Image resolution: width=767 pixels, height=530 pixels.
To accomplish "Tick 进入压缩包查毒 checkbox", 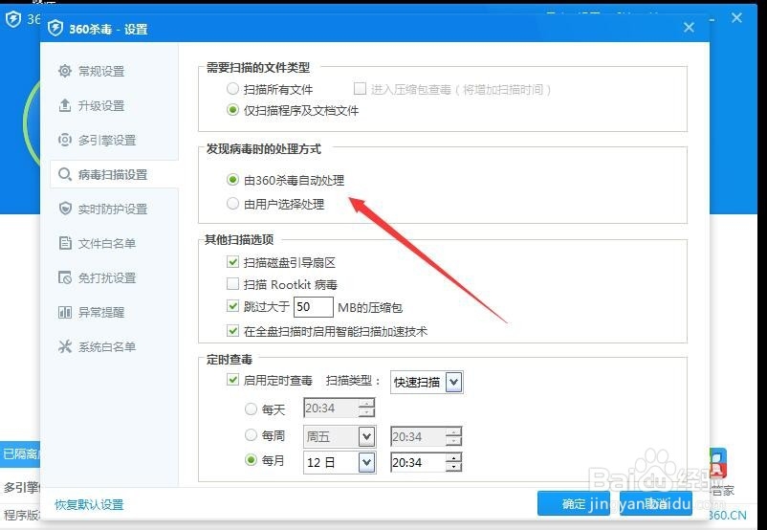I will click(x=360, y=89).
